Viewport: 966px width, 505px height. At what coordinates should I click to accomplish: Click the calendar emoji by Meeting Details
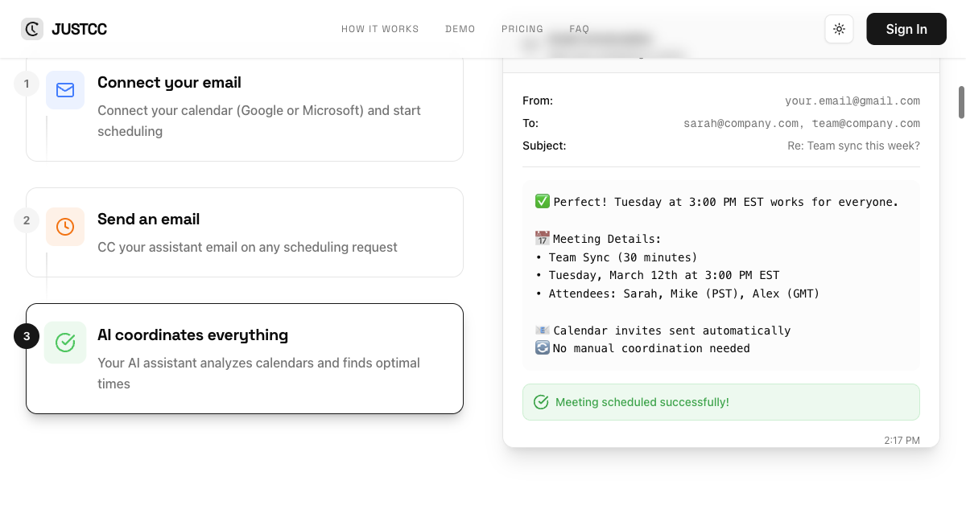point(543,238)
